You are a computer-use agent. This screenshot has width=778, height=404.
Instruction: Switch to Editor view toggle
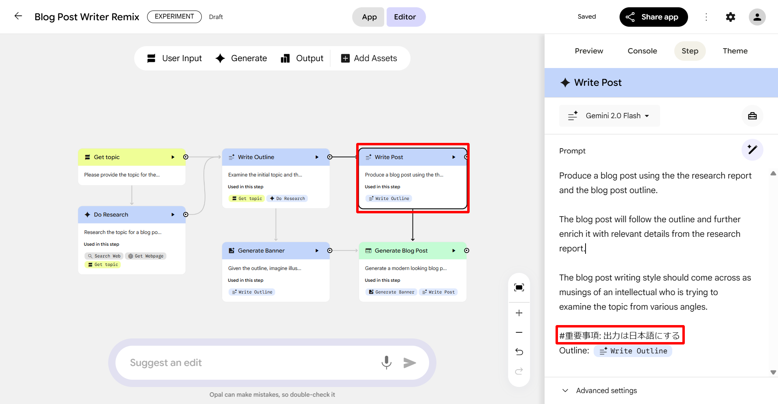405,17
